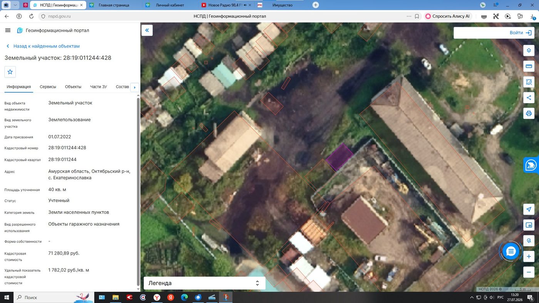Switch to the Объекты tab

(x=73, y=87)
